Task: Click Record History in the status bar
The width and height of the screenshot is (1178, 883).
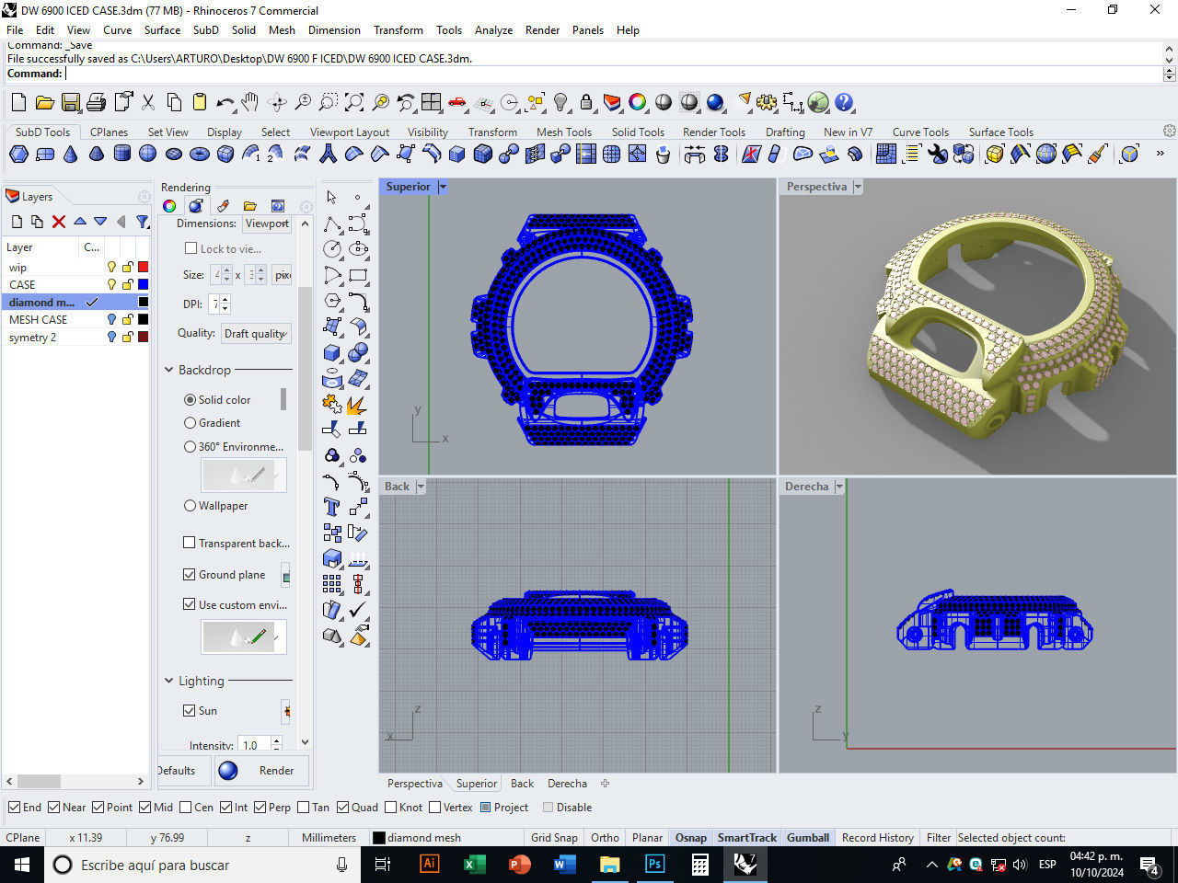Action: [878, 838]
